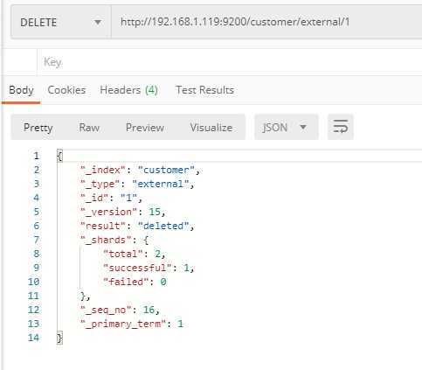422x370 pixels.
Task: Open the Test Results tab
Action: [204, 90]
